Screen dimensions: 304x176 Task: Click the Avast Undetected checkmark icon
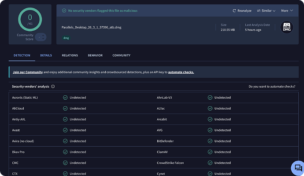point(65,130)
